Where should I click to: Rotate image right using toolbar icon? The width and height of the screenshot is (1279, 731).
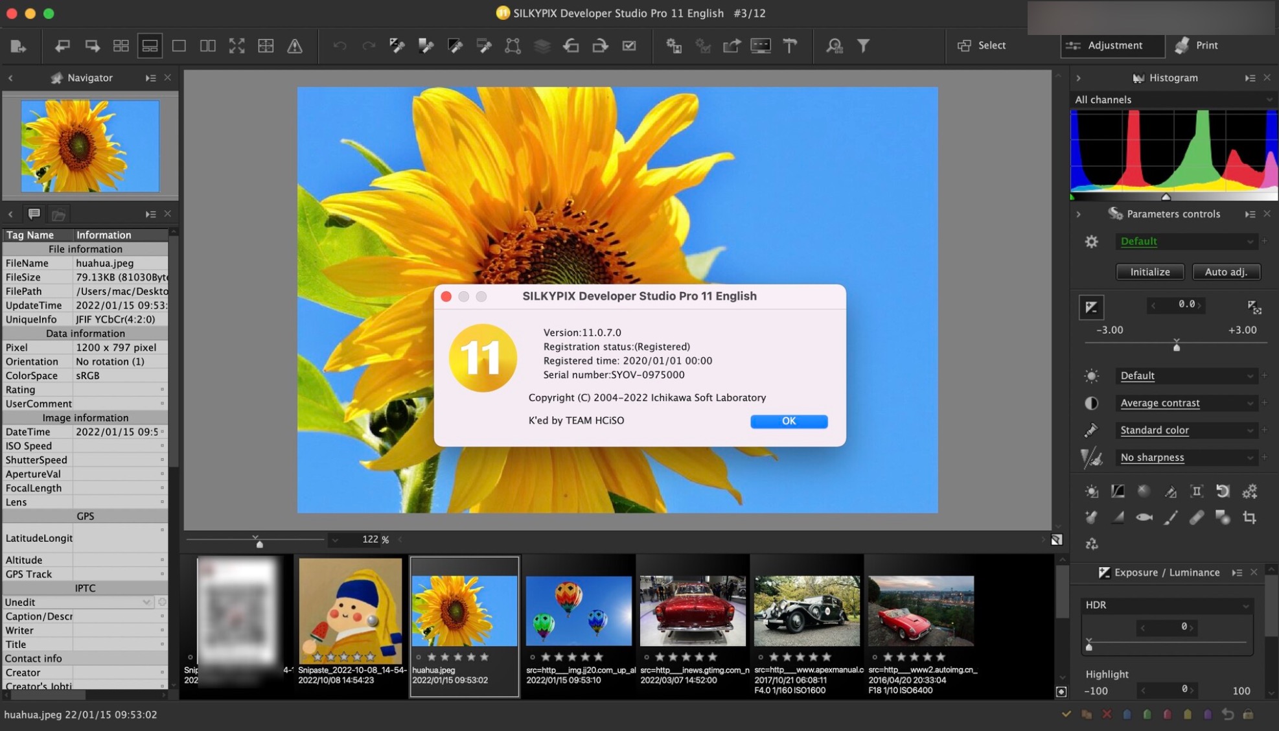point(600,46)
